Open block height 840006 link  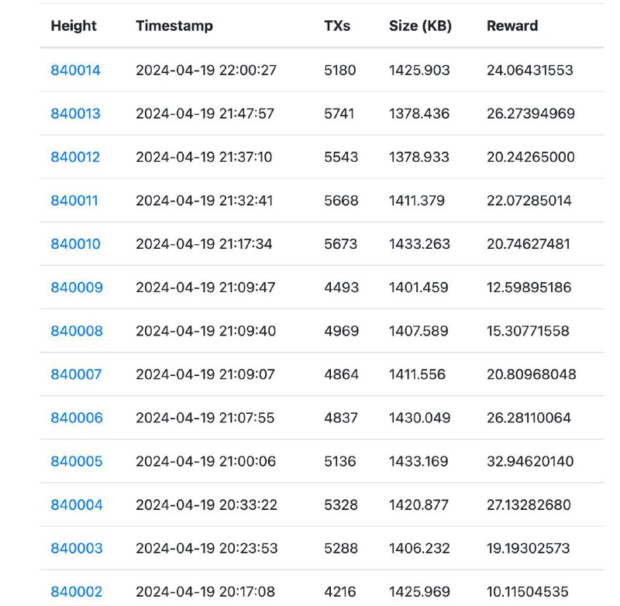point(77,418)
